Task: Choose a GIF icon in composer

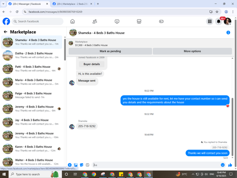Action: click(87, 165)
